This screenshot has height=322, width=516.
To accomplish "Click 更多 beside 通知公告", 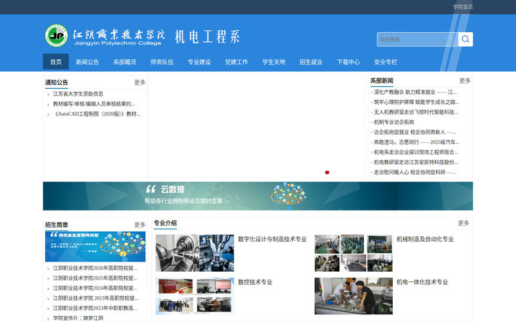I will click(x=139, y=82).
